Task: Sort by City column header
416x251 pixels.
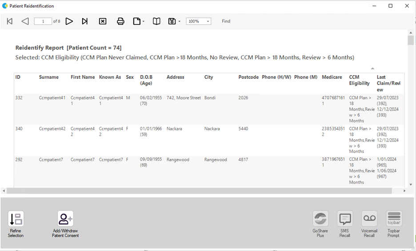Action: (208, 77)
